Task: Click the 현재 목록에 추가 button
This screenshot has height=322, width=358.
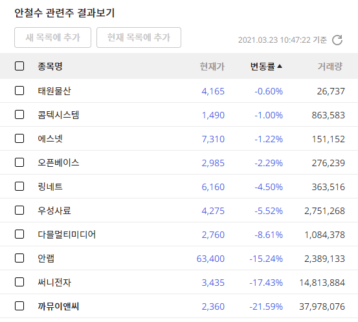Action: pyautogui.click(x=139, y=38)
